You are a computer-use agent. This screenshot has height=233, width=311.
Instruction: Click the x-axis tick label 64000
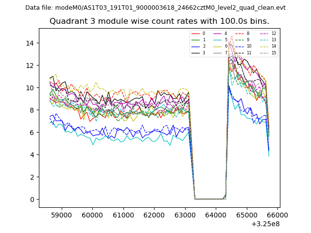click(x=216, y=215)
